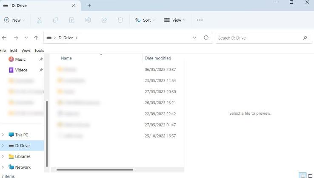Click the Delete trash icon
The image size is (314, 178).
(120, 20)
